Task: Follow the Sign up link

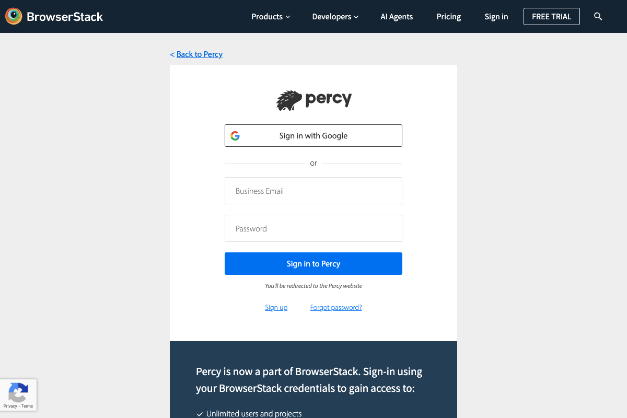Action: (276, 307)
